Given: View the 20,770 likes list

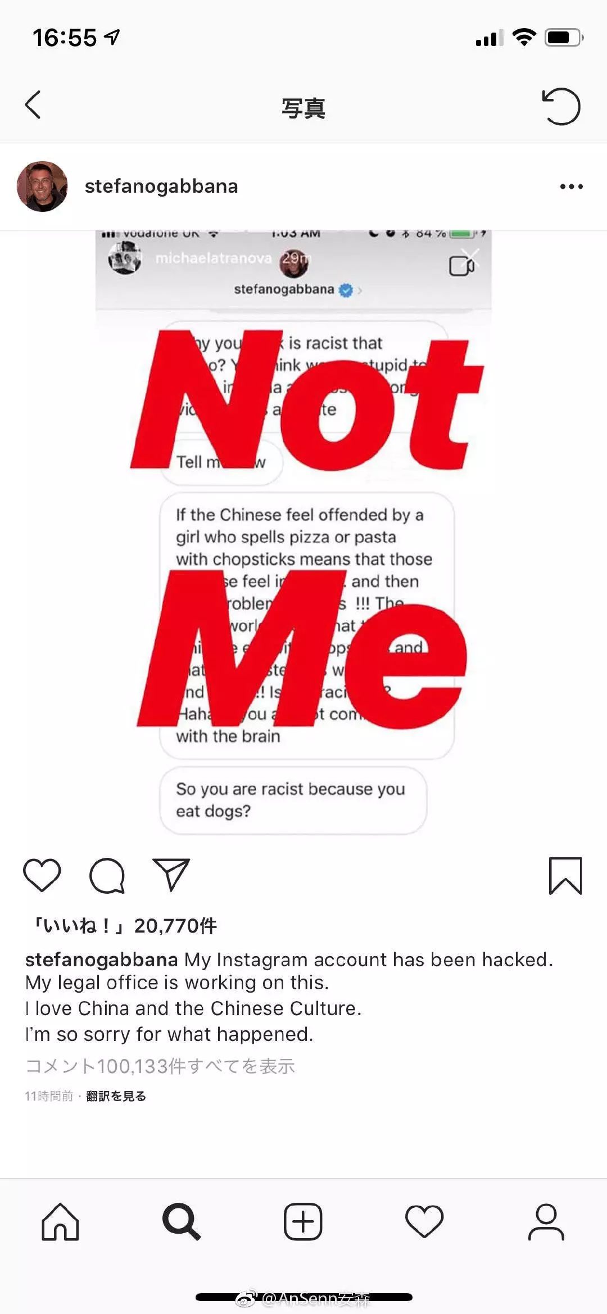Looking at the screenshot, I should (125, 925).
